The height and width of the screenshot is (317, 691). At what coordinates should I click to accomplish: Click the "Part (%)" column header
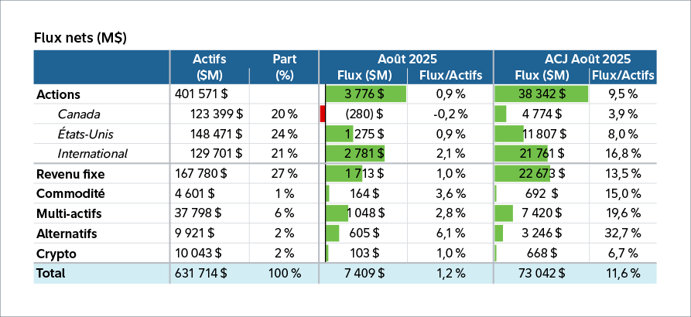(285, 66)
